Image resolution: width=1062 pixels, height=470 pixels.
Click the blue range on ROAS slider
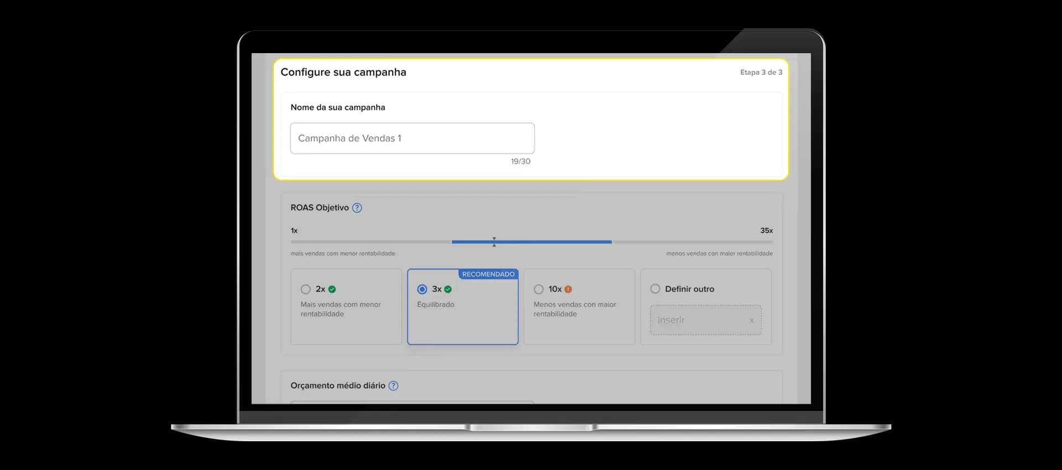coord(532,242)
